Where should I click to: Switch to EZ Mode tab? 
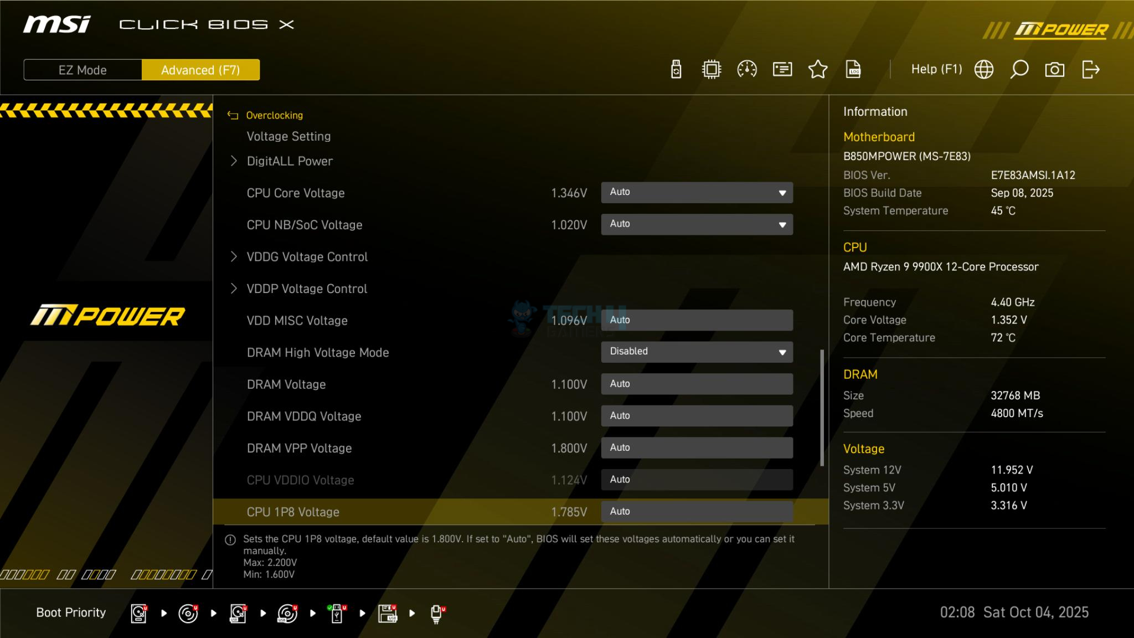[83, 70]
